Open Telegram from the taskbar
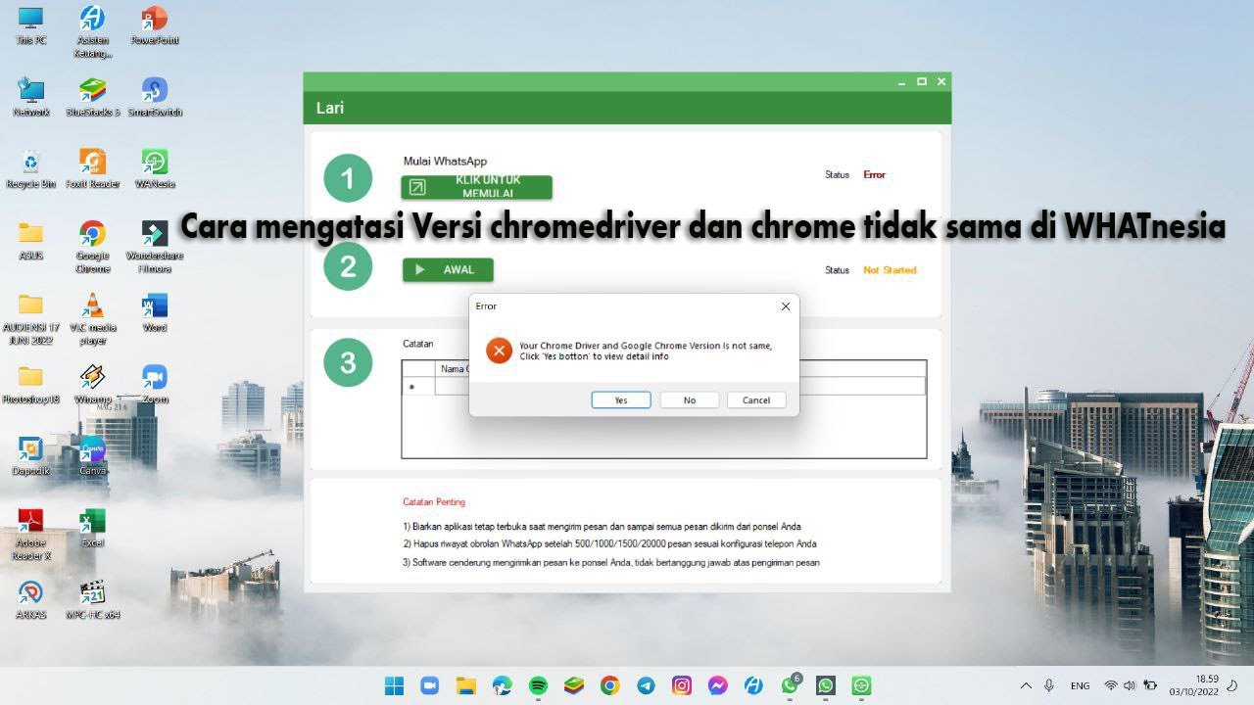 (646, 685)
